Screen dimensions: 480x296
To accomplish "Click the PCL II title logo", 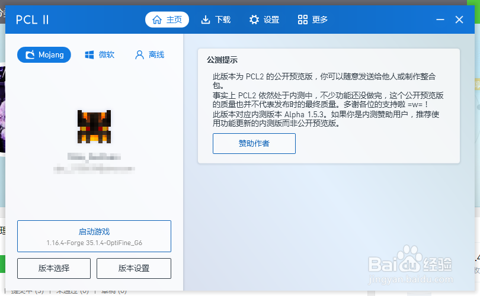I will (x=32, y=20).
